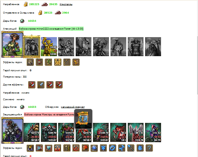This screenshot has width=198, height=157.
Task: Click the bow hero effect icon
Action: pyautogui.click(x=67, y=62)
